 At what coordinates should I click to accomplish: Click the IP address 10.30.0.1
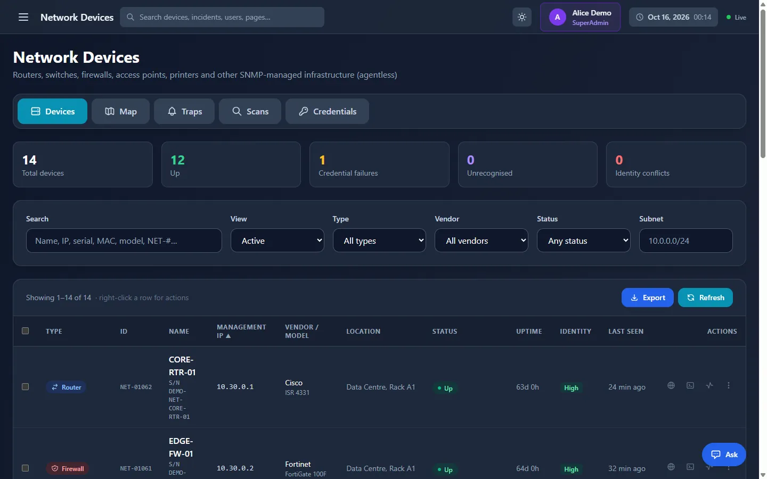[x=235, y=387]
